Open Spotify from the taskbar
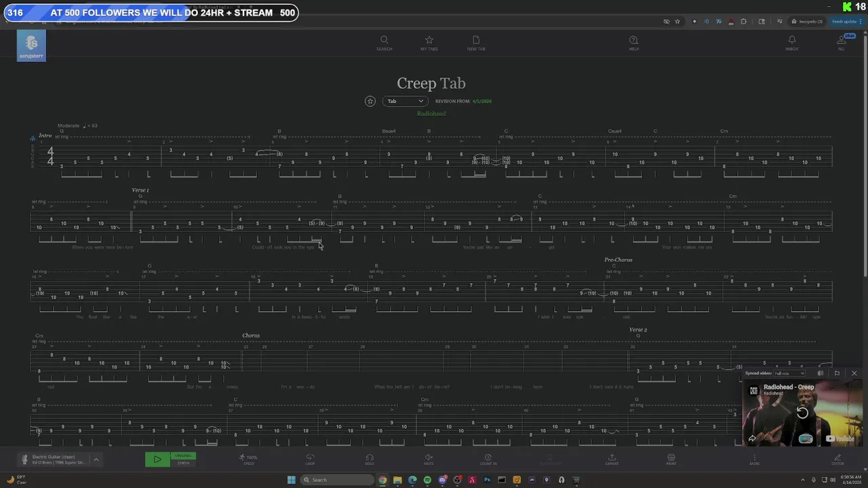This screenshot has width=868, height=488. click(427, 480)
